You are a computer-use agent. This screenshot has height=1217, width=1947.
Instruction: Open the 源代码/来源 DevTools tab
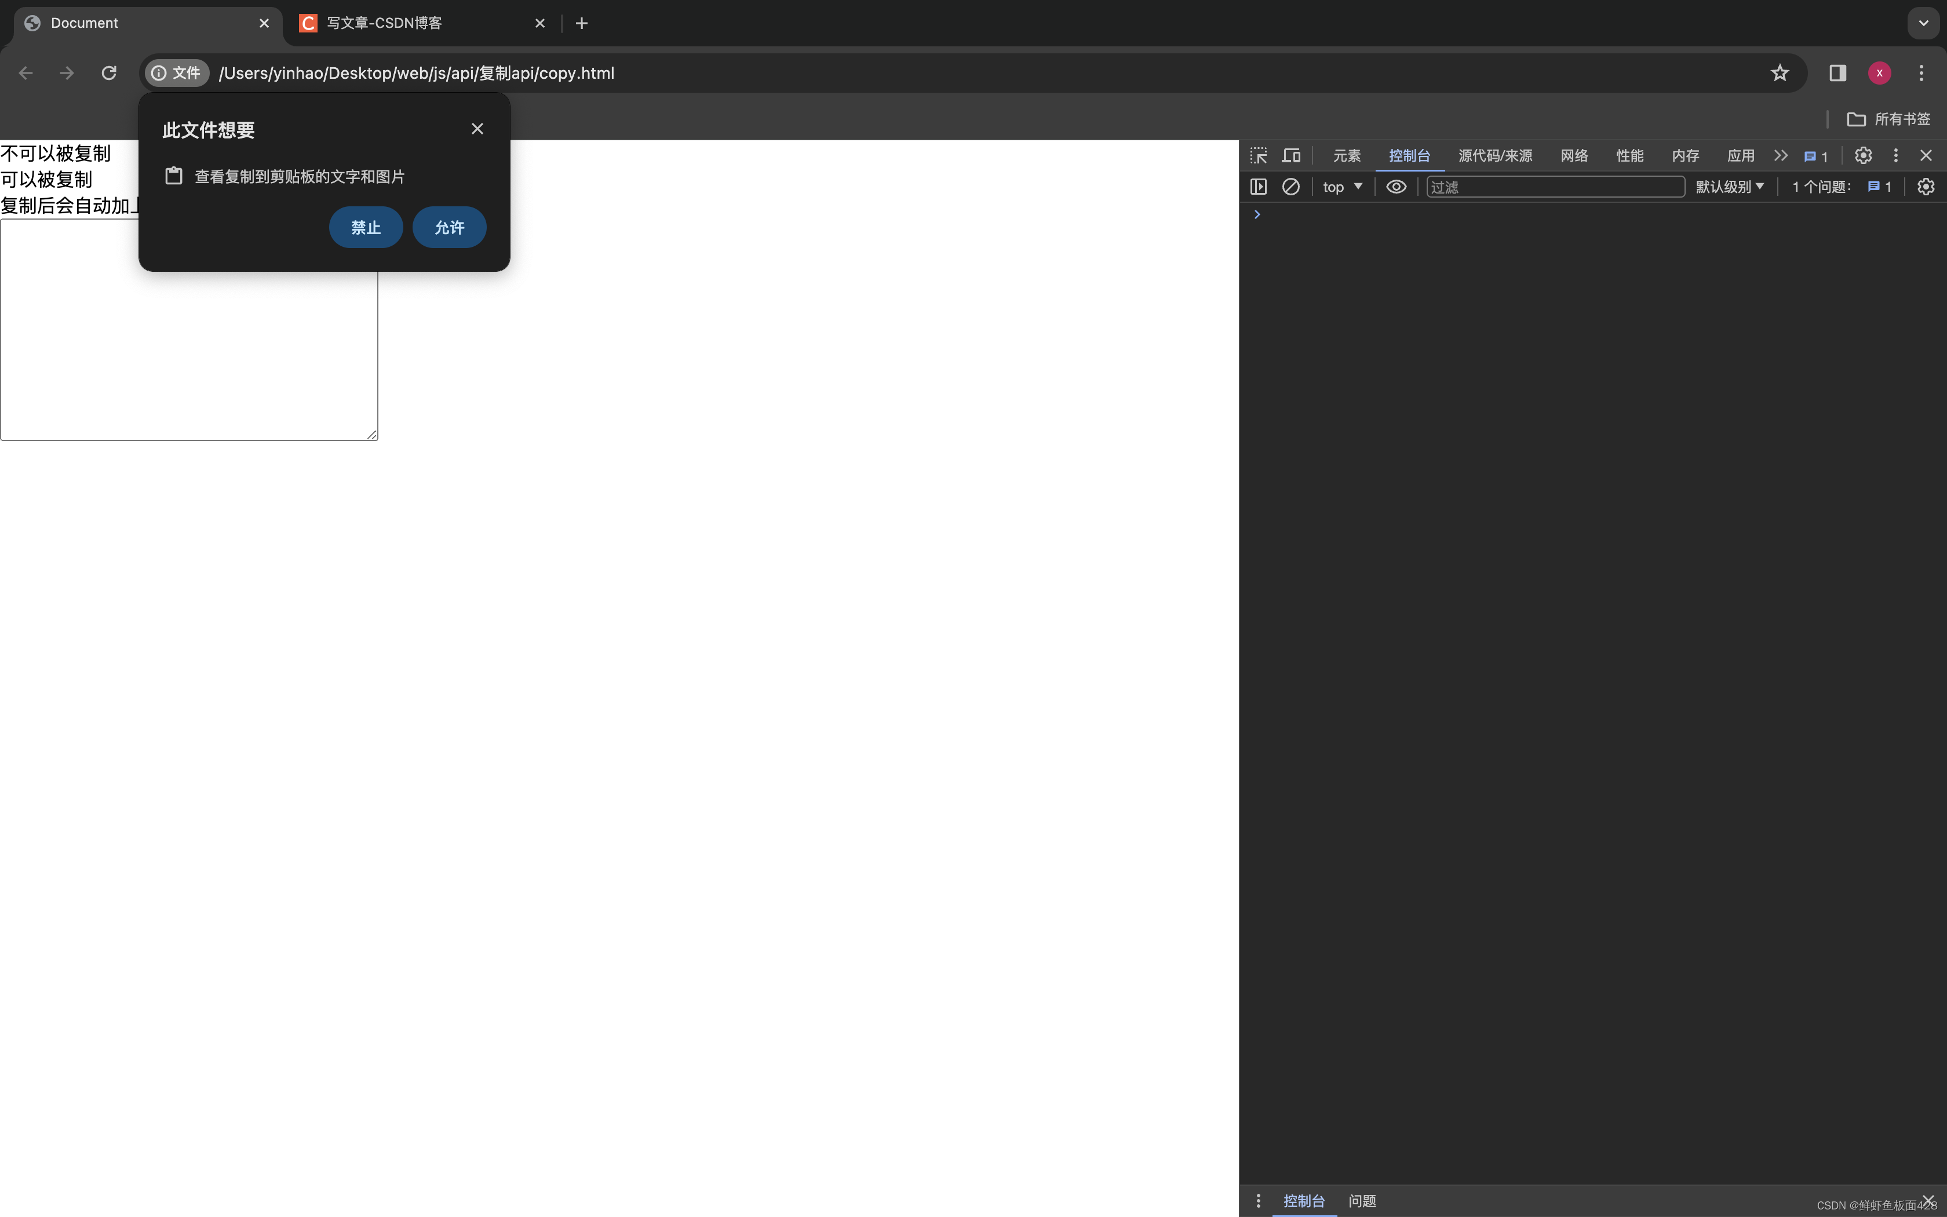click(x=1496, y=155)
